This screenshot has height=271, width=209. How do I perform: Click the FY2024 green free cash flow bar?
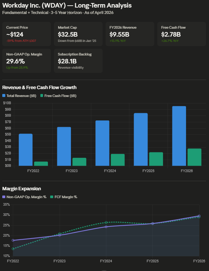click(x=118, y=160)
